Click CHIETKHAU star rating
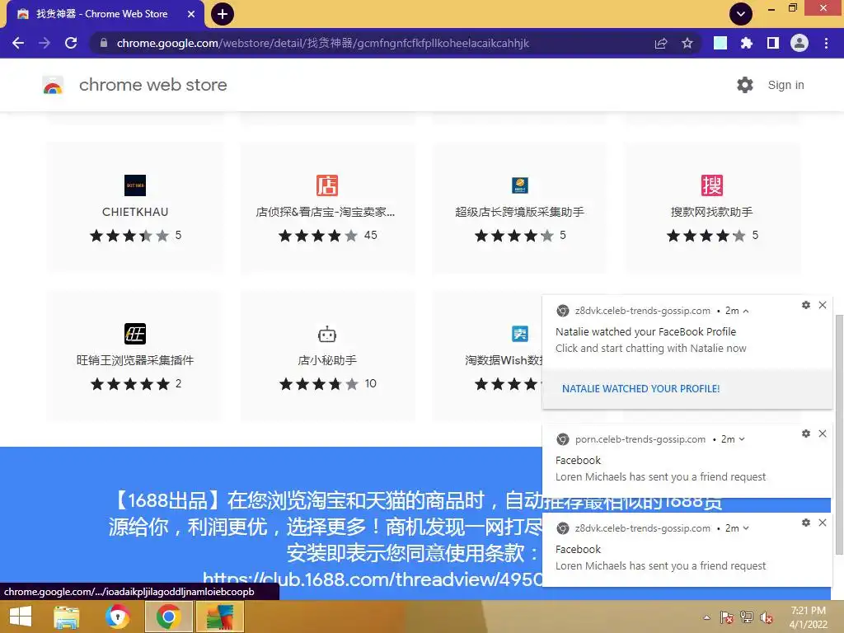Screen dimensions: 844x633 pos(129,235)
